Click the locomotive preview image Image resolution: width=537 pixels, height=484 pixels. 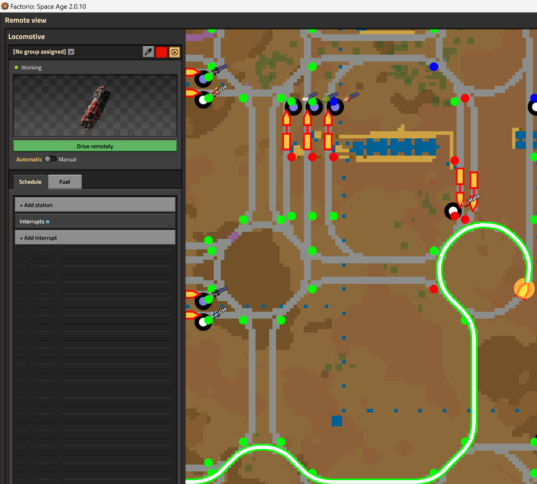tap(95, 106)
